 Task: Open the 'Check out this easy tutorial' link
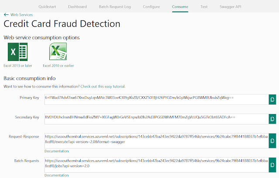click(103, 86)
